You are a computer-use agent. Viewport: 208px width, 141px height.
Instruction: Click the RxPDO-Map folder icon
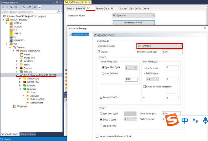24,82
